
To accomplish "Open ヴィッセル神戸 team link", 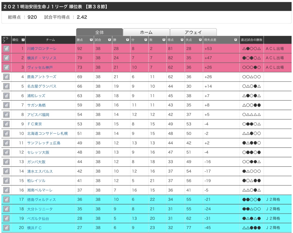I will pyautogui.click(x=40, y=67).
